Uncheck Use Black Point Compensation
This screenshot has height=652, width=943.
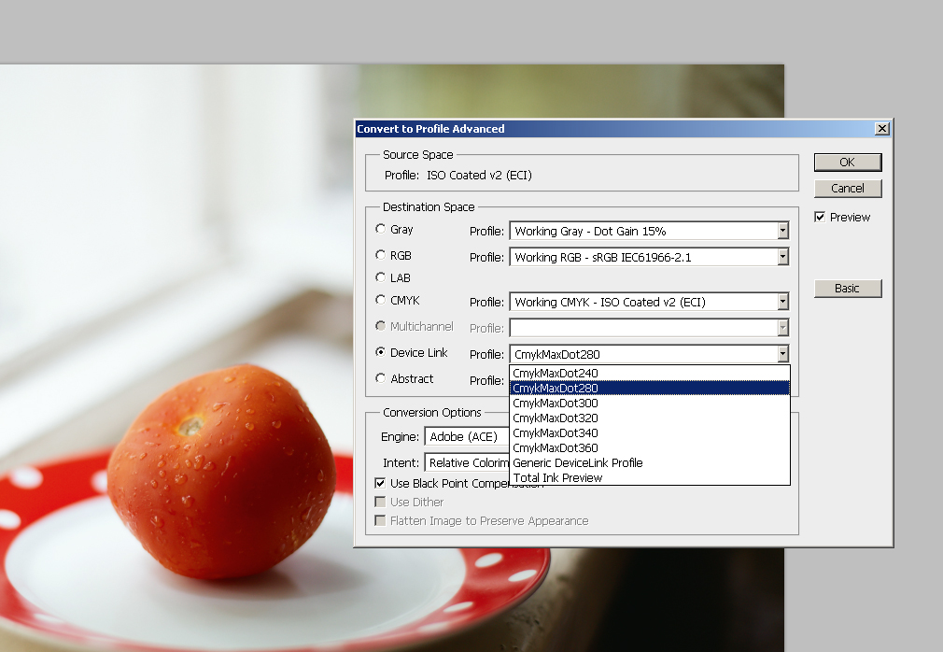(x=380, y=483)
